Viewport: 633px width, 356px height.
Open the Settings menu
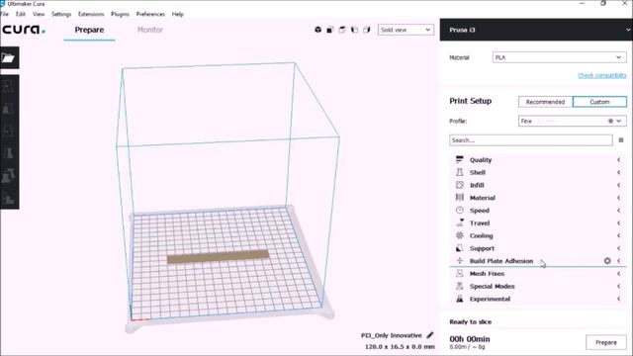point(61,14)
